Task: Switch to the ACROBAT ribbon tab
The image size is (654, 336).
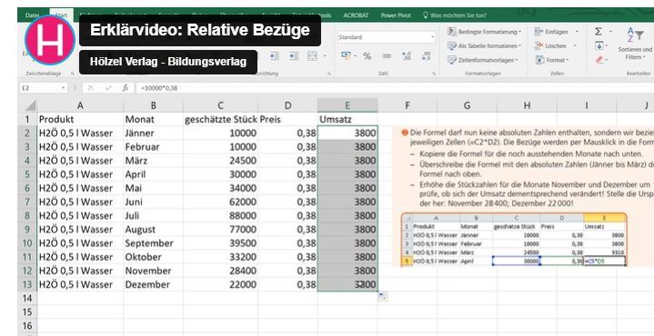Action: [356, 15]
